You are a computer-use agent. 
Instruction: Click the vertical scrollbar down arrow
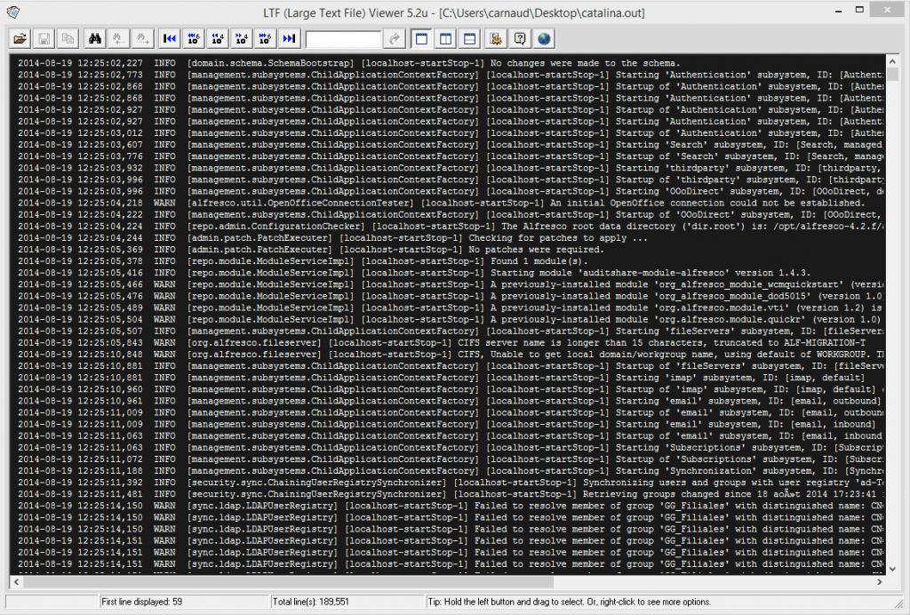click(x=892, y=569)
